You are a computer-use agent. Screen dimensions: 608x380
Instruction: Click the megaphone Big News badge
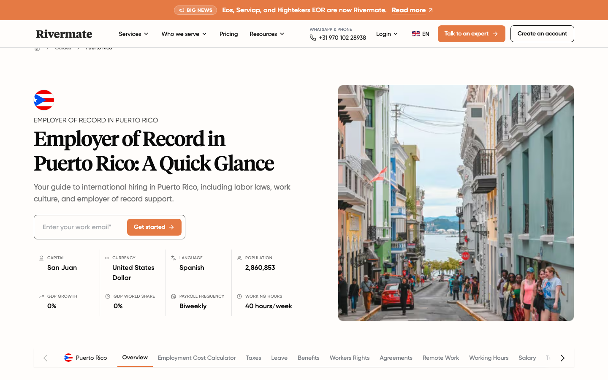(x=195, y=10)
